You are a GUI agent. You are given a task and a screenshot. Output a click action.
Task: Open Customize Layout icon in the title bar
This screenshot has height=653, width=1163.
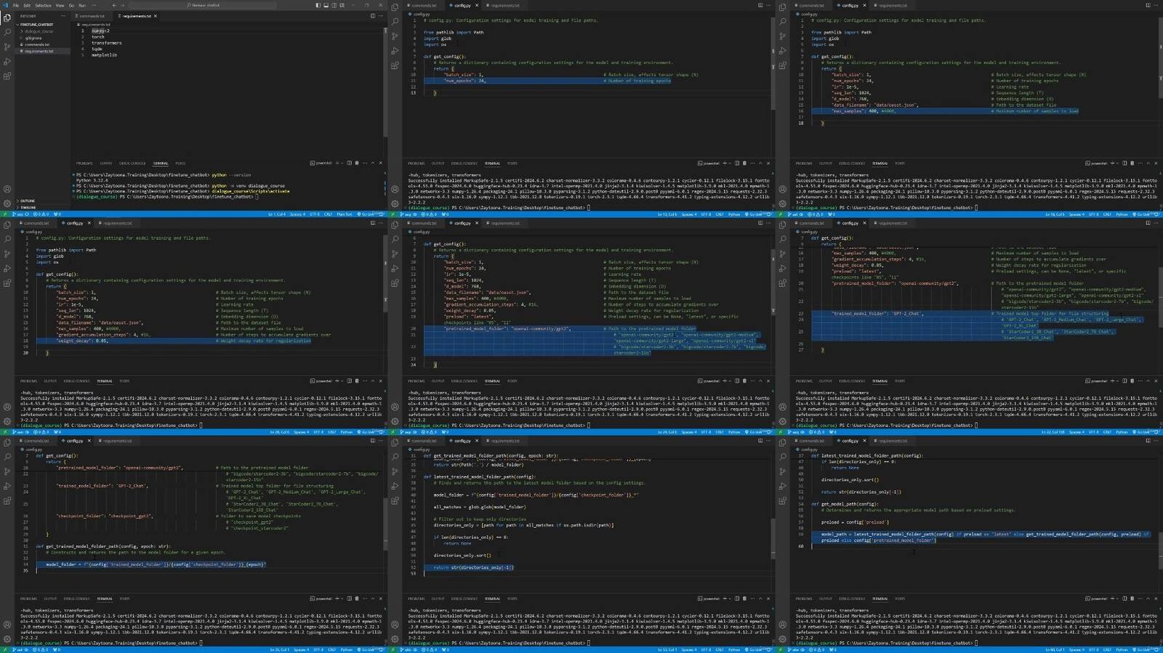342,5
